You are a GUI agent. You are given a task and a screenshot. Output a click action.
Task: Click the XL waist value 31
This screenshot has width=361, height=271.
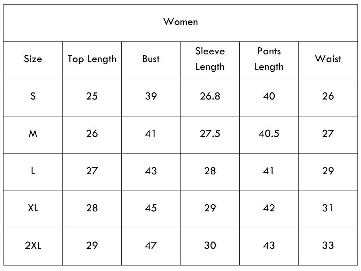coord(328,208)
